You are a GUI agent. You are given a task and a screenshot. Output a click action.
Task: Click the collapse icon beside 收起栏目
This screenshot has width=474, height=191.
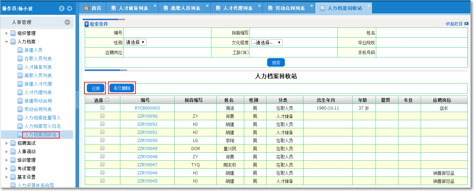click(466, 24)
